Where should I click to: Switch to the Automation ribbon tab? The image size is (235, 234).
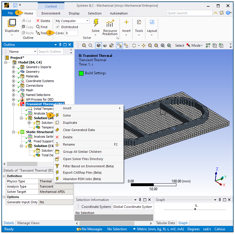(x=119, y=13)
